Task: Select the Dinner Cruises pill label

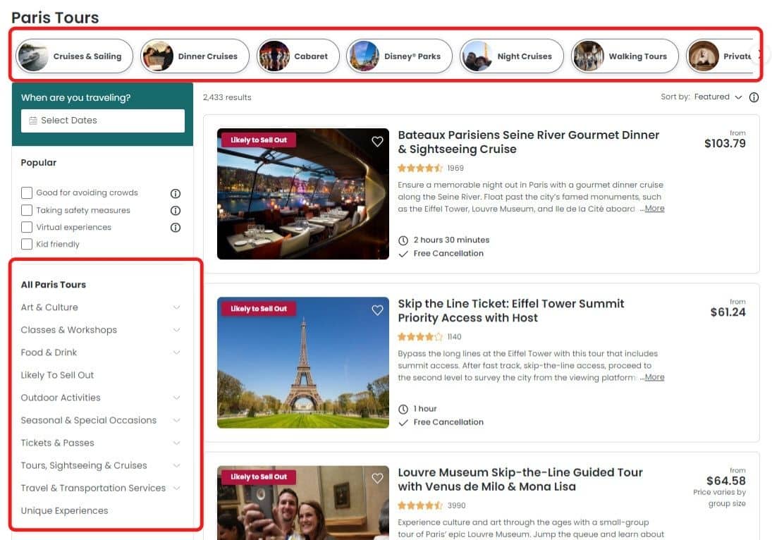Action: [x=207, y=56]
